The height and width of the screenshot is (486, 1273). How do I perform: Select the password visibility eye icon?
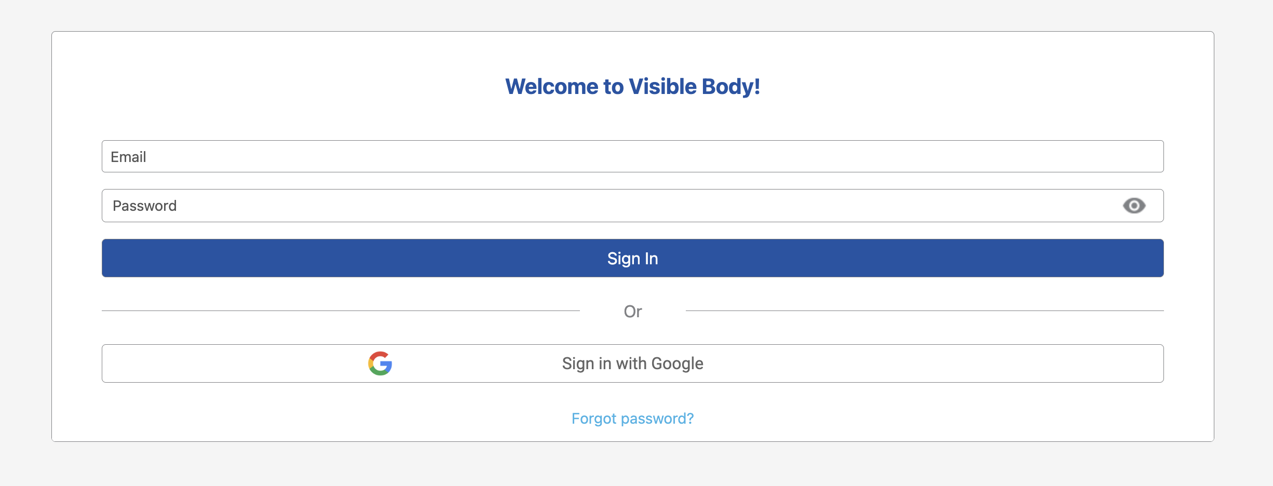[x=1134, y=206]
